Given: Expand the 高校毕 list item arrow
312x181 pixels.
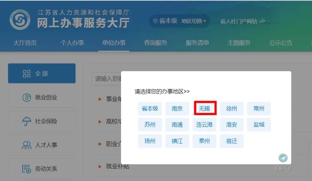Looking at the screenshot, I should pos(100,122).
